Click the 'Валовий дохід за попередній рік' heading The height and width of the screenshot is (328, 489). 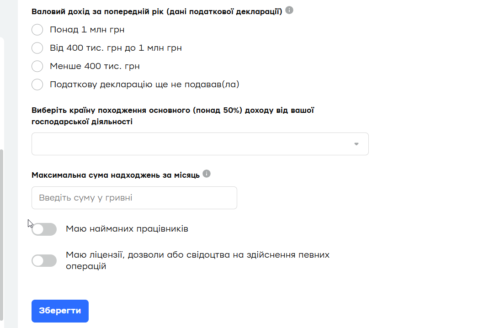[x=156, y=11]
